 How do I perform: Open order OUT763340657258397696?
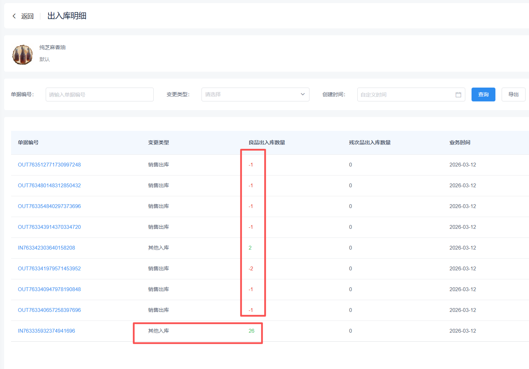[49, 310]
